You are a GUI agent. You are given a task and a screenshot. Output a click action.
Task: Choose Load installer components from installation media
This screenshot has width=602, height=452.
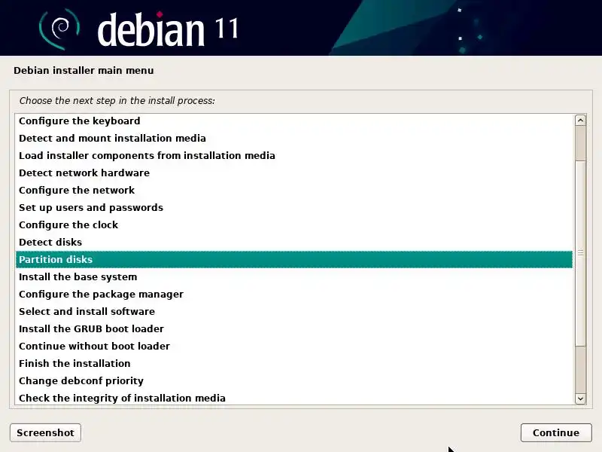[294, 155]
